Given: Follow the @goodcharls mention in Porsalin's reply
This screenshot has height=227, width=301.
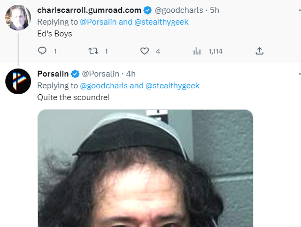Looking at the screenshot, I should [104, 86].
